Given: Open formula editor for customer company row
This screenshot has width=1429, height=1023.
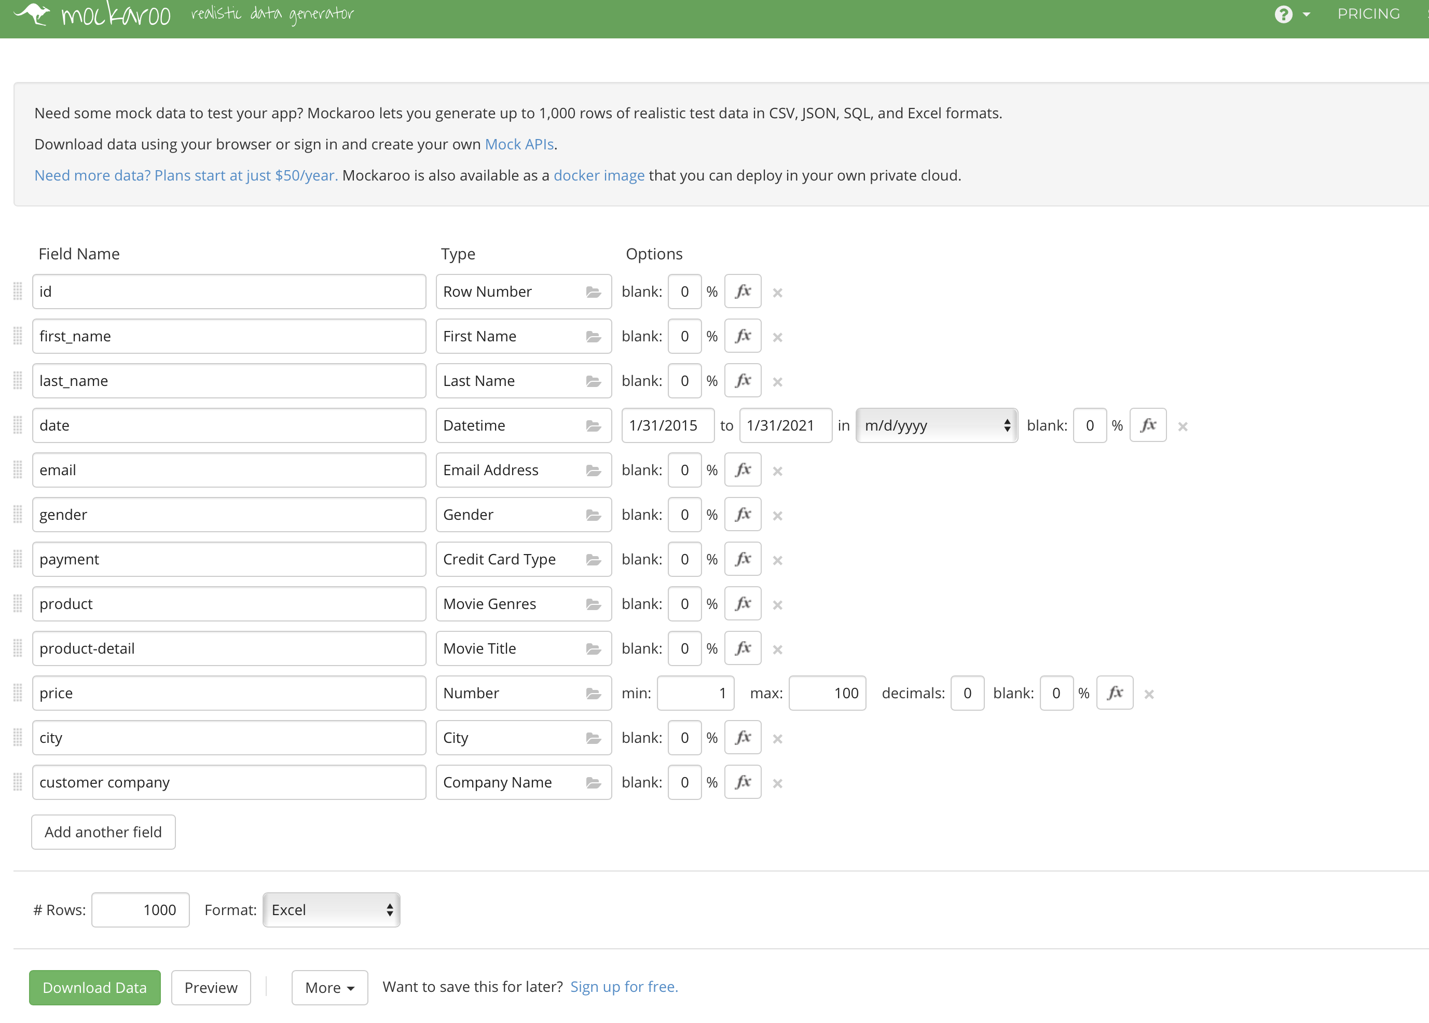Looking at the screenshot, I should pyautogui.click(x=743, y=782).
